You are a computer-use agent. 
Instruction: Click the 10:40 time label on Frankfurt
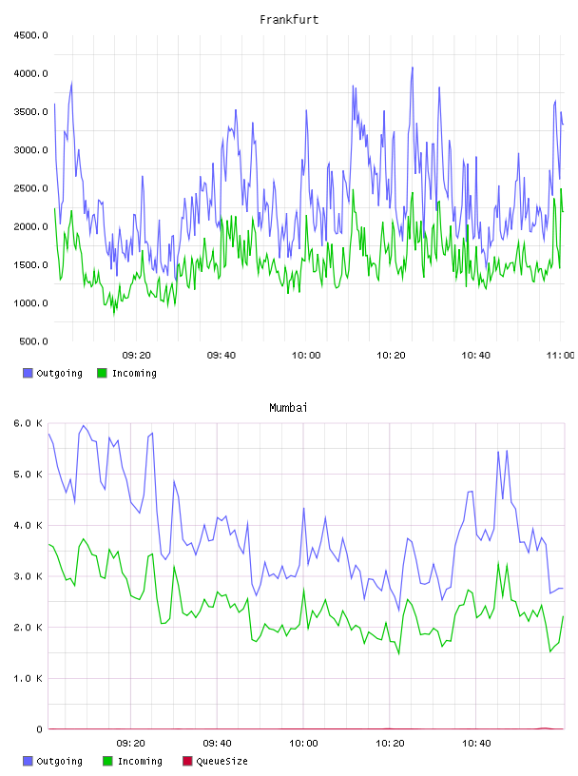pos(476,356)
